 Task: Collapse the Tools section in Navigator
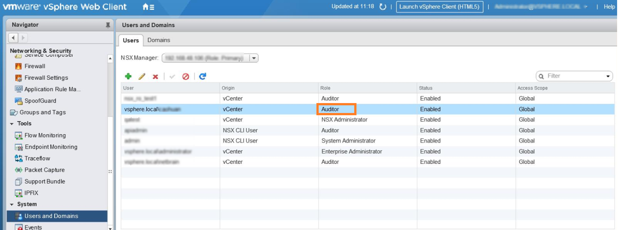(12, 124)
